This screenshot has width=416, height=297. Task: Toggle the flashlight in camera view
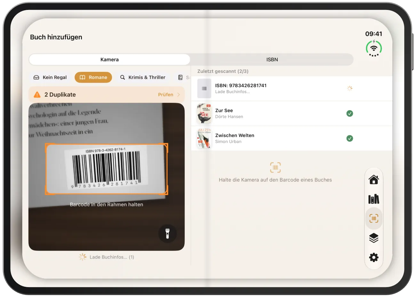coord(167,233)
